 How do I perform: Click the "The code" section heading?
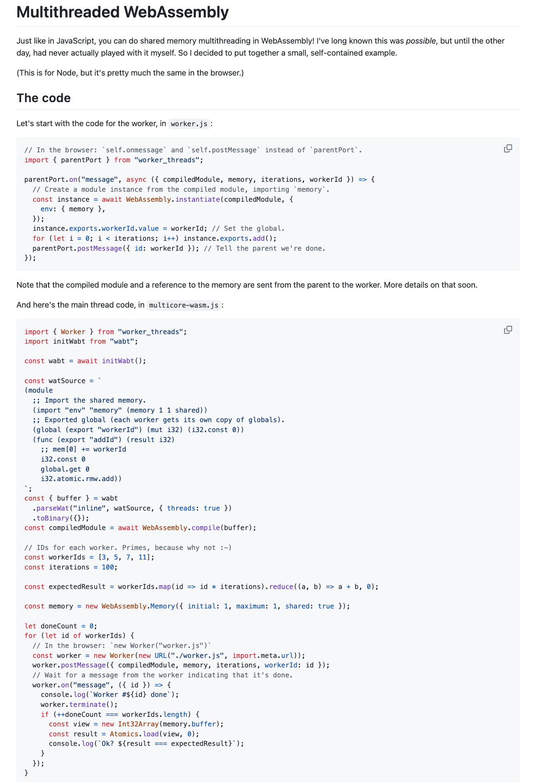(x=44, y=98)
